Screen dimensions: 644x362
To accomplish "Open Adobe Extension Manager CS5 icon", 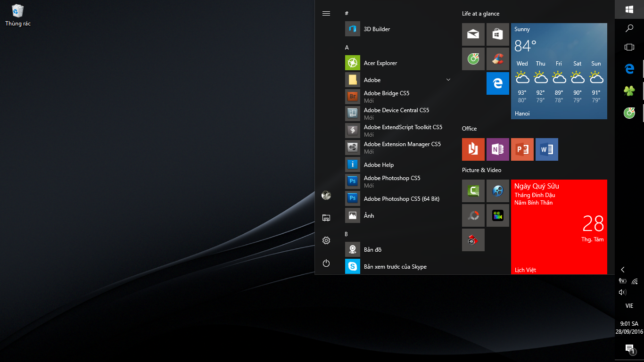I will (353, 148).
